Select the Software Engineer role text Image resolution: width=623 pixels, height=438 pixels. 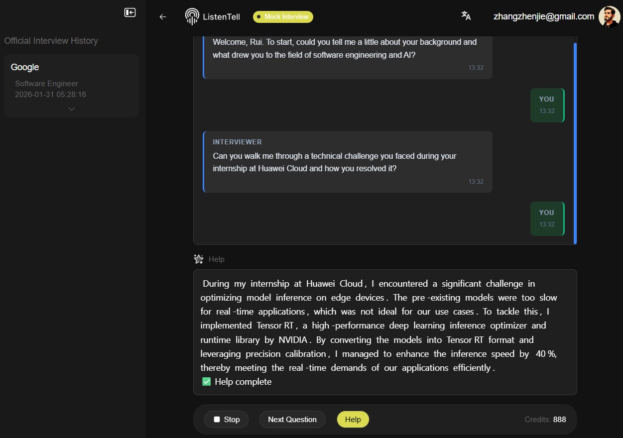click(47, 84)
